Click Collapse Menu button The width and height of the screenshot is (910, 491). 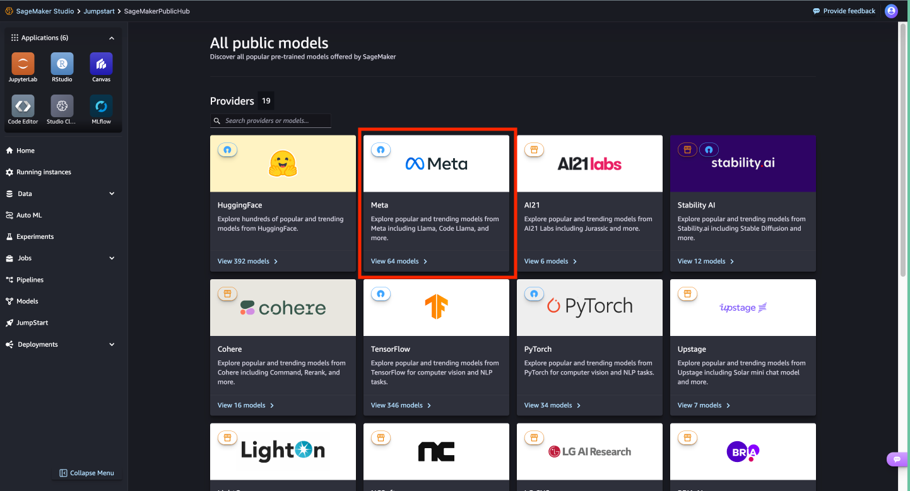point(87,473)
